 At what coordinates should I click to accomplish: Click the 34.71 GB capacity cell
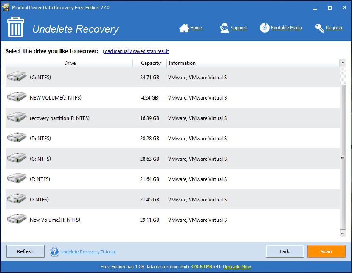coord(149,78)
